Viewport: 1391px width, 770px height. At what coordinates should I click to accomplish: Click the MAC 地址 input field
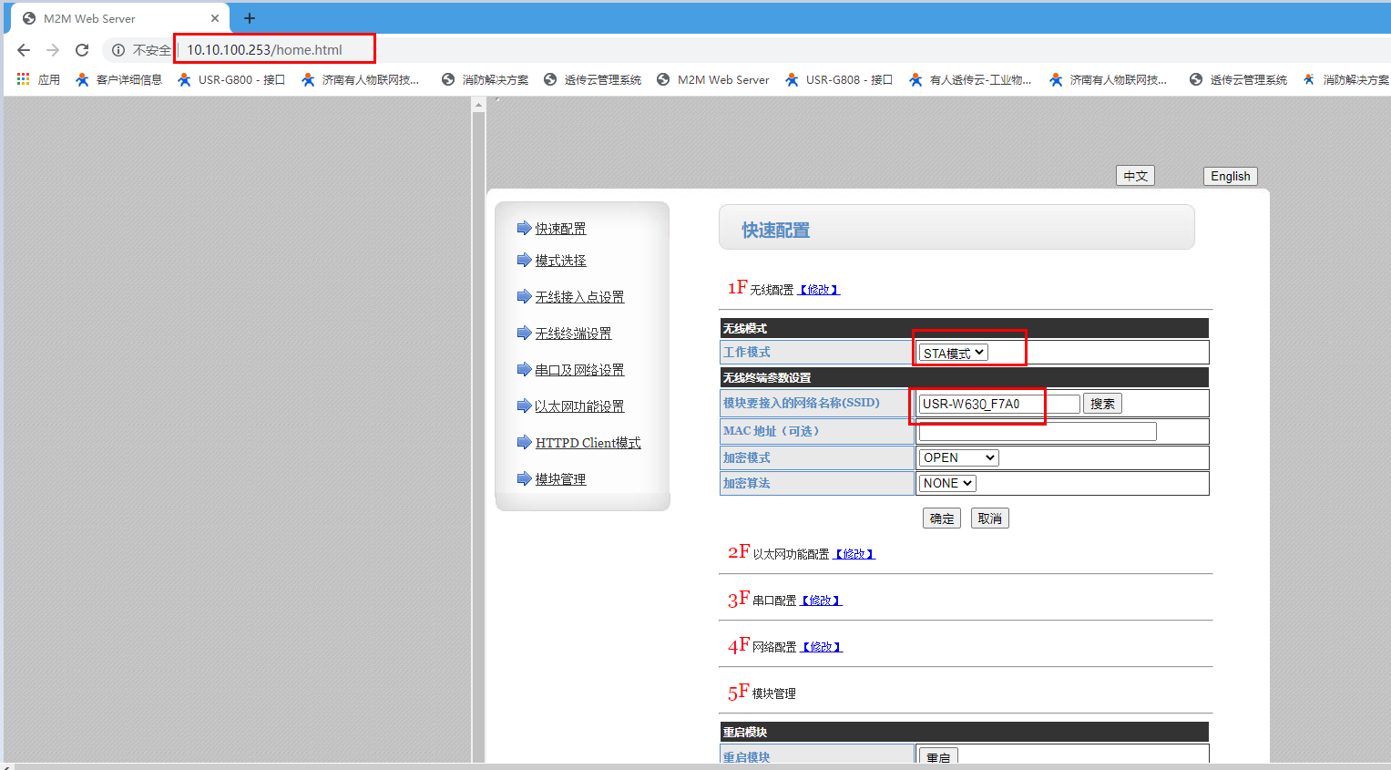pos(1038,431)
